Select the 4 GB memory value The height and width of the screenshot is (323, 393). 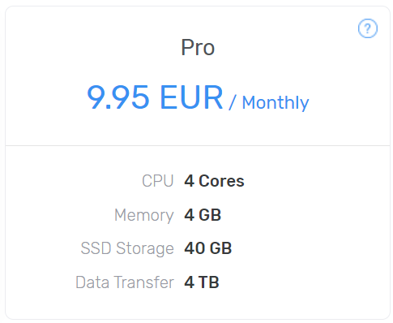click(203, 215)
